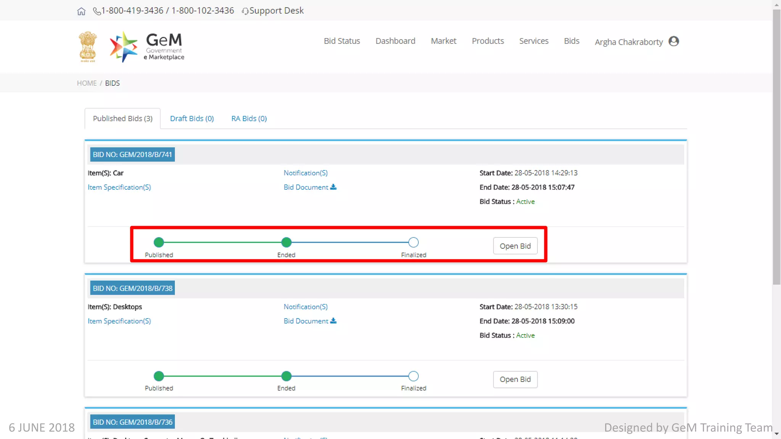Click the home icon in top bar
Screen dimensions: 781x439
pyautogui.click(x=81, y=11)
